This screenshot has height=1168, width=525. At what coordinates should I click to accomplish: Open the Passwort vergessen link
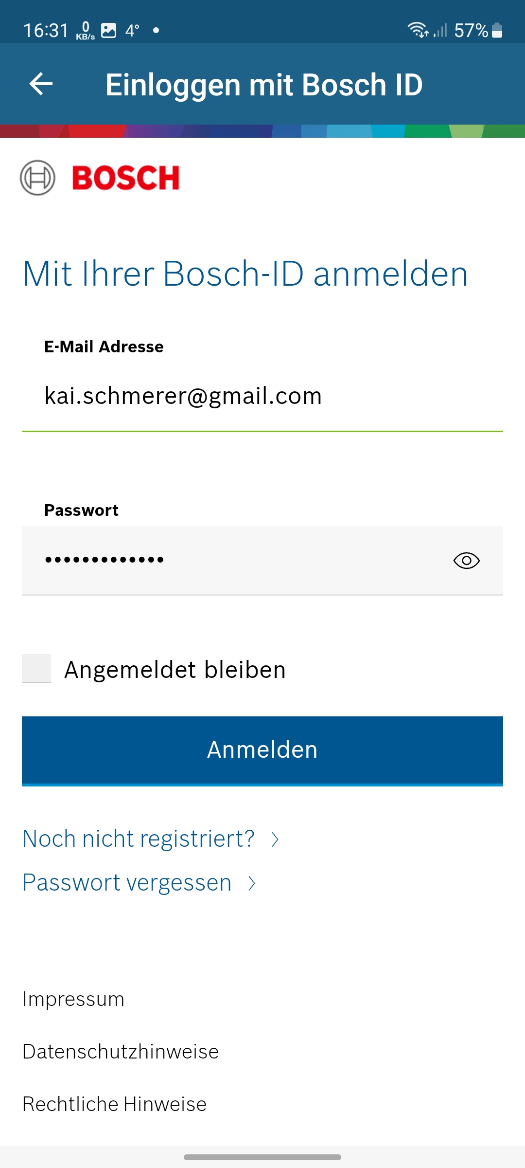pos(127,883)
